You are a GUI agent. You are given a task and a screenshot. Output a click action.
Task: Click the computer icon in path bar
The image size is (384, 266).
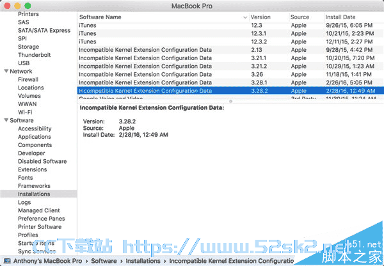click(x=7, y=261)
